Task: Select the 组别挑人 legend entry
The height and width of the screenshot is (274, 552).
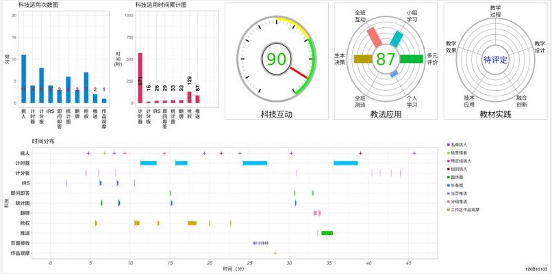Action: click(466, 169)
